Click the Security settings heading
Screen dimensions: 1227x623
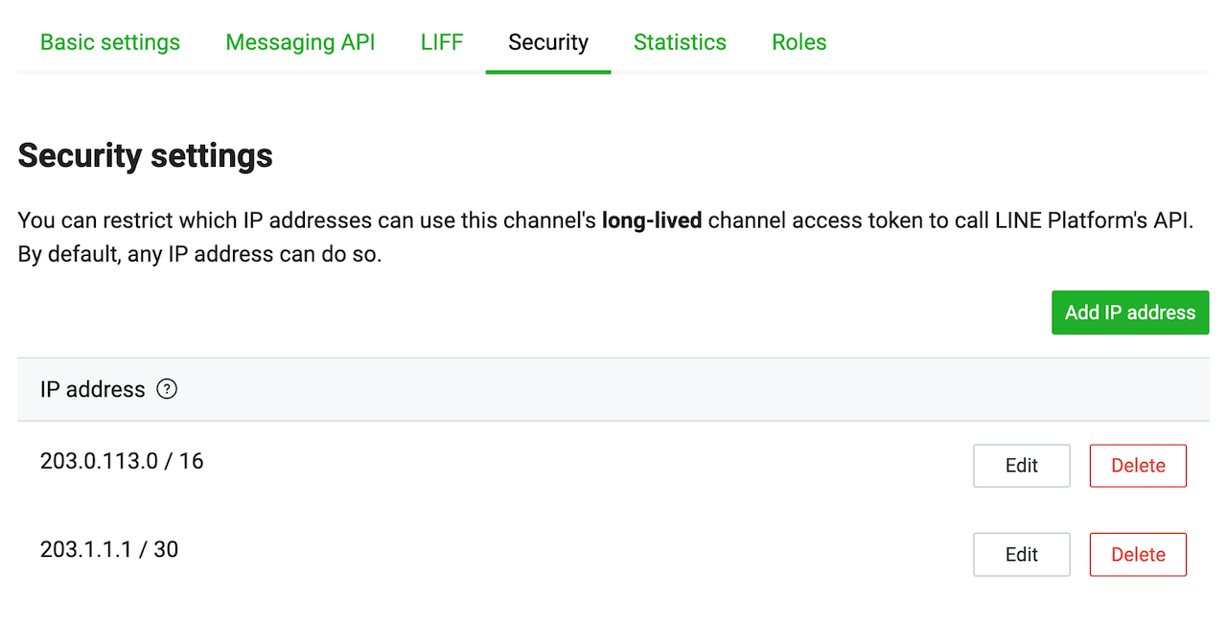(146, 155)
